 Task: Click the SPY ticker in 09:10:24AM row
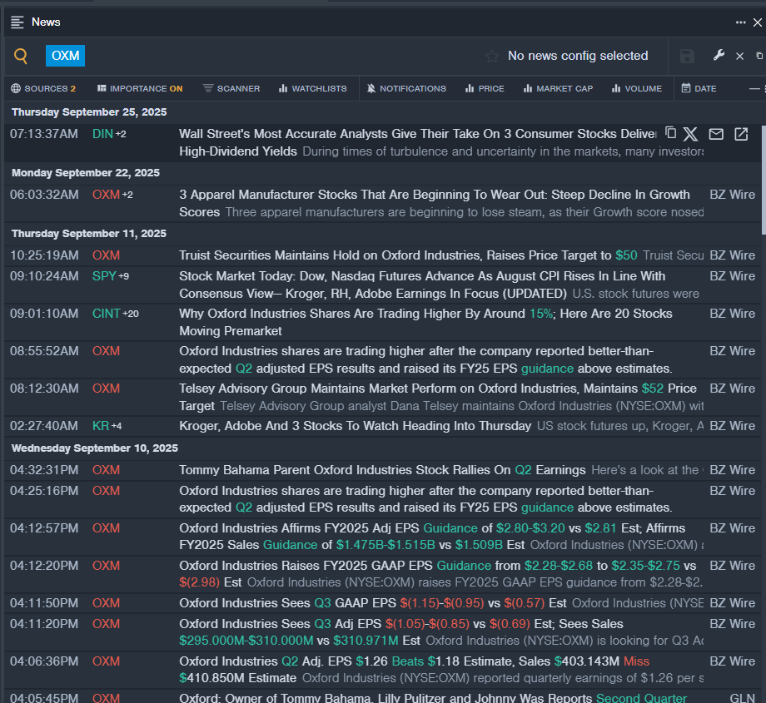click(104, 276)
